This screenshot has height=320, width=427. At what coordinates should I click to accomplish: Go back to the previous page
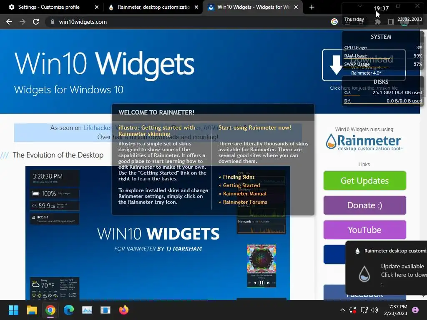pos(9,22)
